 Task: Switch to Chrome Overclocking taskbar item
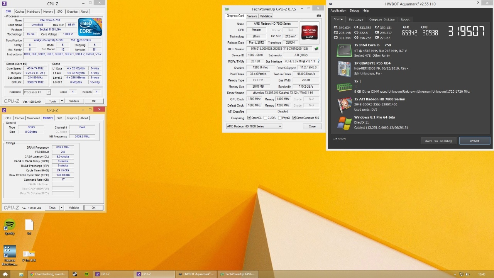48,274
